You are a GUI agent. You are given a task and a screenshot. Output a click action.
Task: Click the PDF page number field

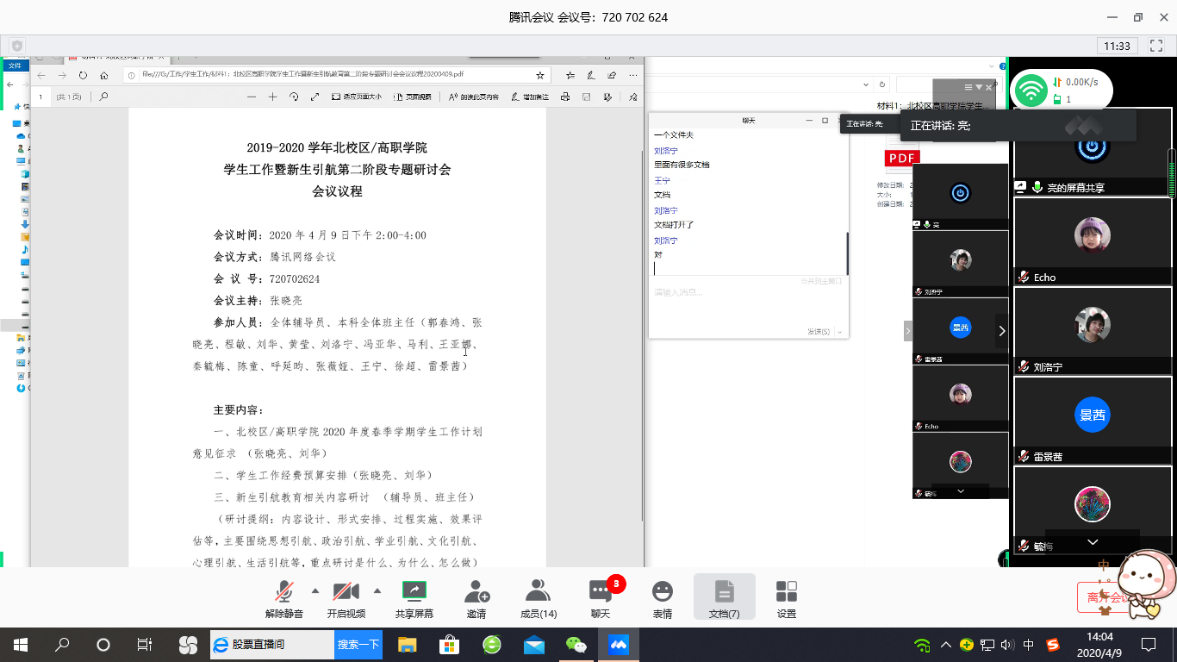click(x=40, y=97)
